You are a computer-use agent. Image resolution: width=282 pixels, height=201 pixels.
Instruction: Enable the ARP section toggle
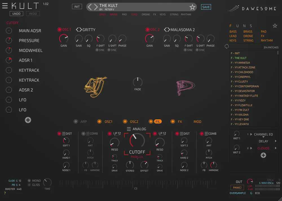tap(76, 122)
